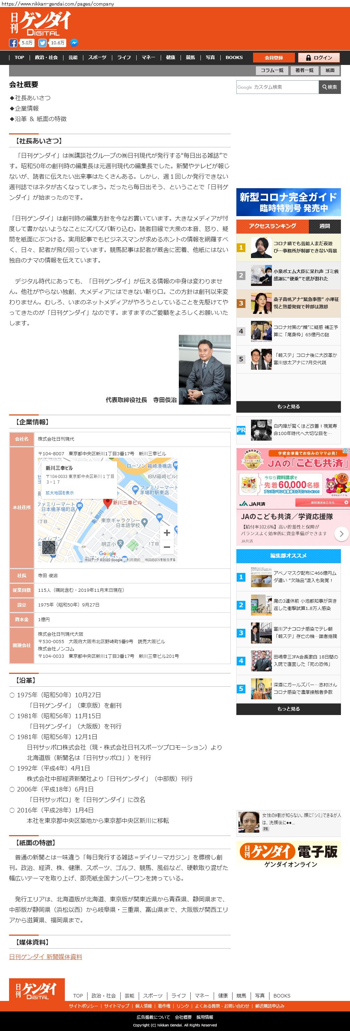
Task: Zoom out the map with minus button
Action: tap(167, 547)
